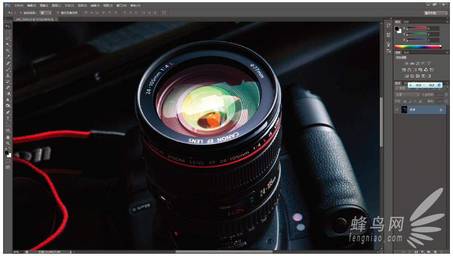The width and height of the screenshot is (453, 256).
Task: Add a Color Balance adjustment
Action: (x=410, y=70)
